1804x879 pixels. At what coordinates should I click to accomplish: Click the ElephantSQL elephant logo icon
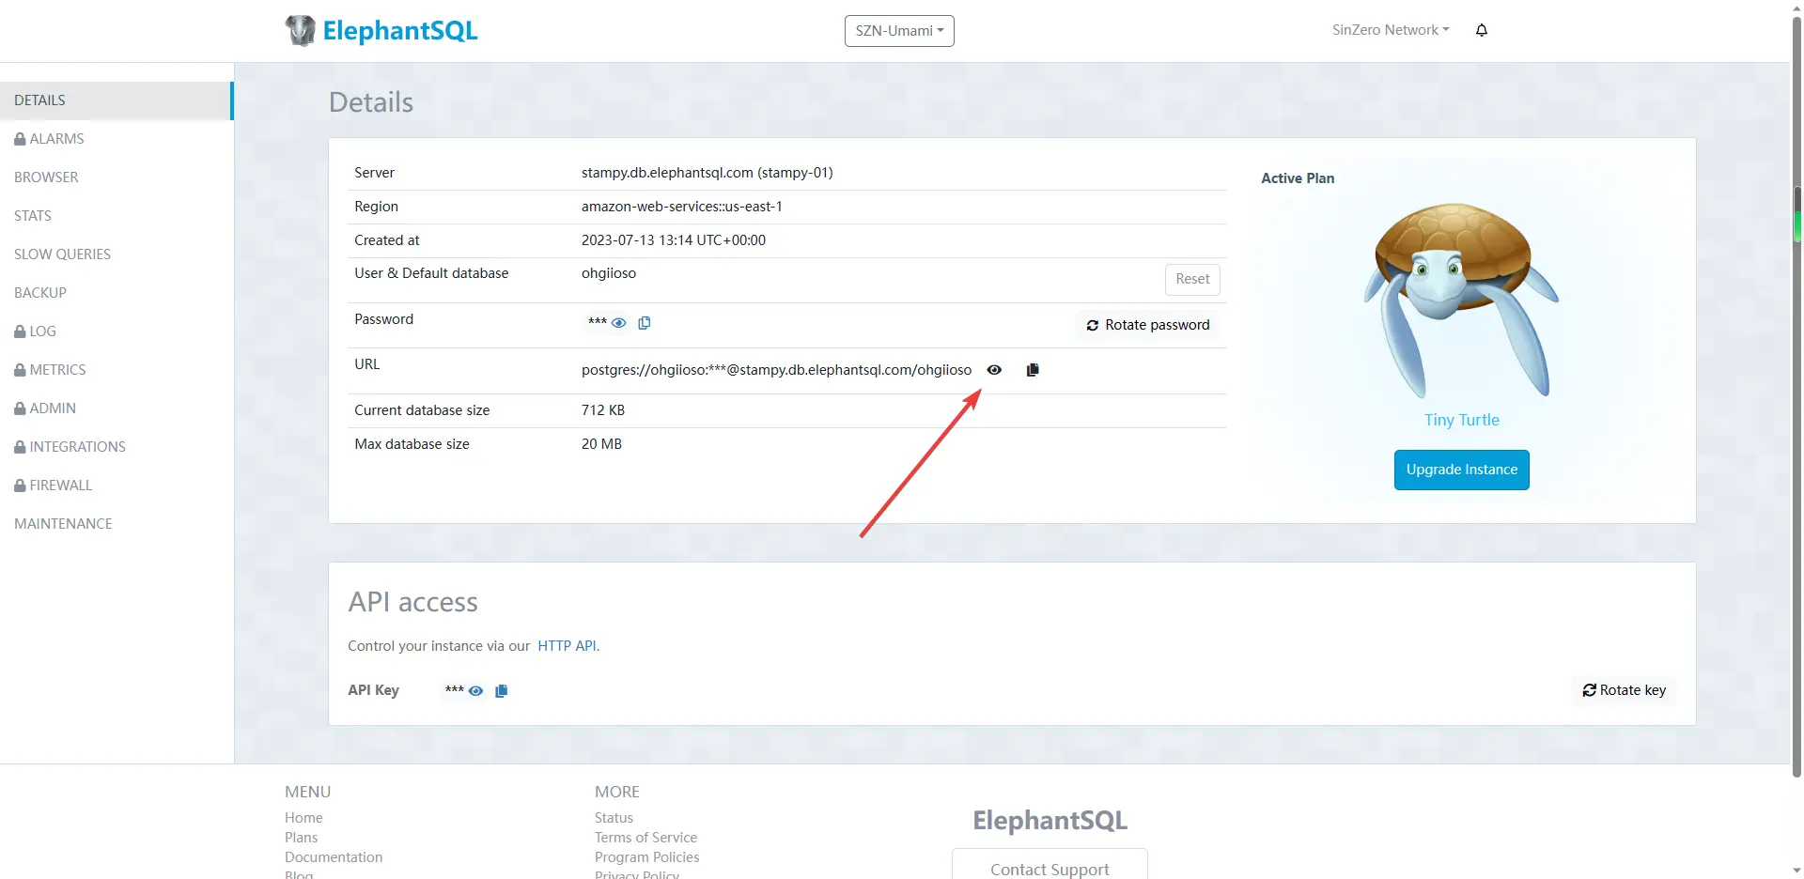tap(301, 30)
